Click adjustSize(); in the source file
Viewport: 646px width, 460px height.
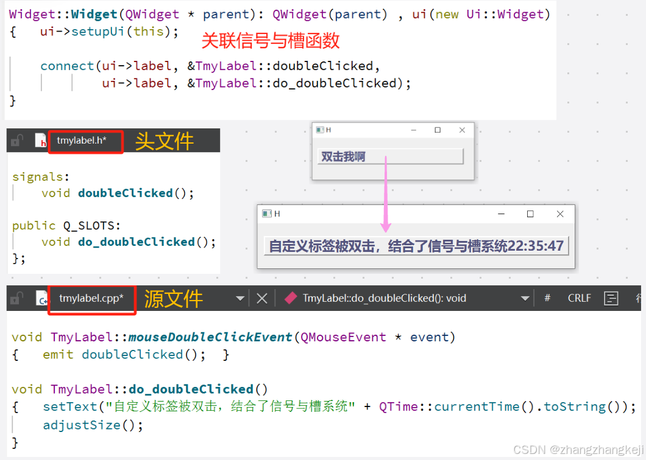(93, 425)
